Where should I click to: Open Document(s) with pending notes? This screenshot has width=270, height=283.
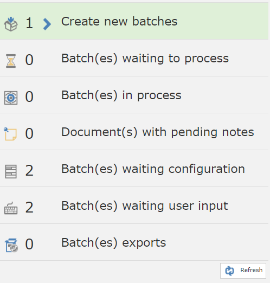pyautogui.click(x=134, y=132)
